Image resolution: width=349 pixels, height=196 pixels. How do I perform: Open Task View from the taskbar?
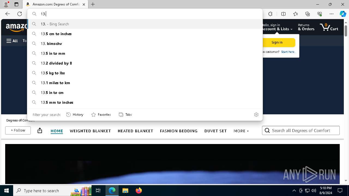tap(98, 191)
